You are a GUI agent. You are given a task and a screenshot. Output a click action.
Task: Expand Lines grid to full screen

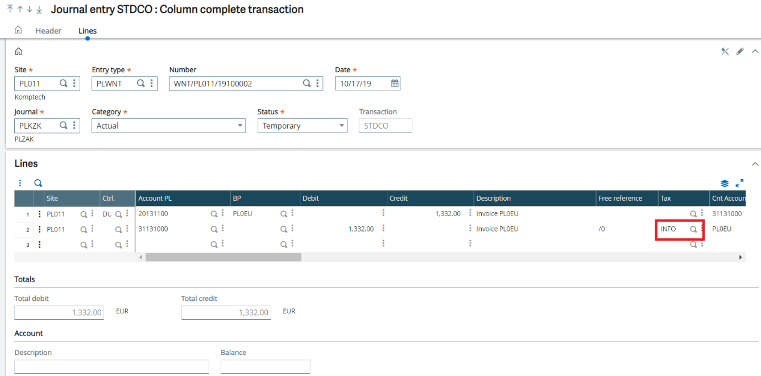pyautogui.click(x=739, y=183)
